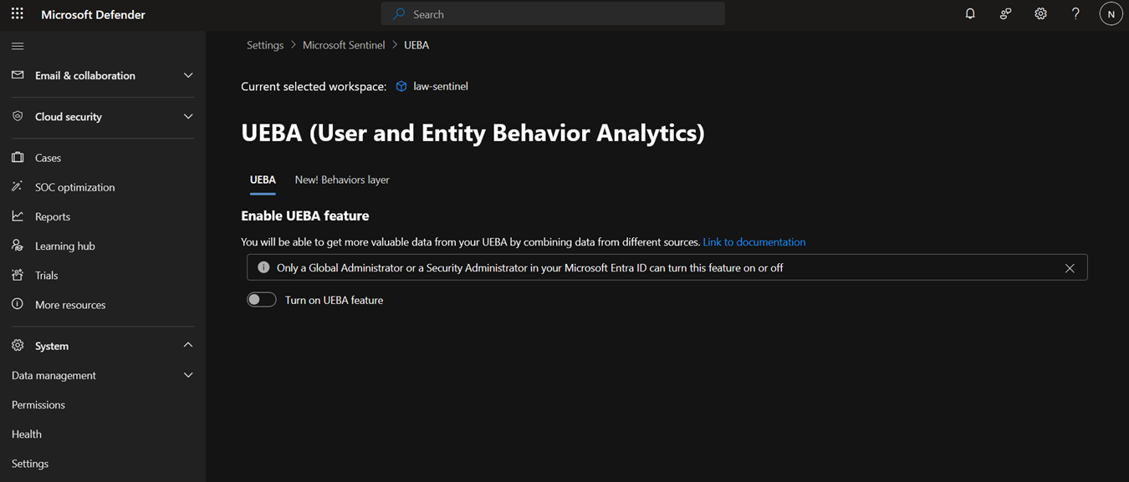Open the help question mark icon
1129x482 pixels.
[1075, 14]
